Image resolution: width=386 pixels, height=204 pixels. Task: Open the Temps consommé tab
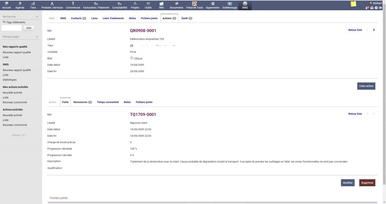[x=108, y=102]
